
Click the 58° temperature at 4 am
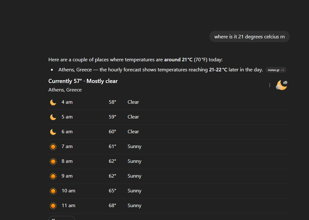coord(112,102)
